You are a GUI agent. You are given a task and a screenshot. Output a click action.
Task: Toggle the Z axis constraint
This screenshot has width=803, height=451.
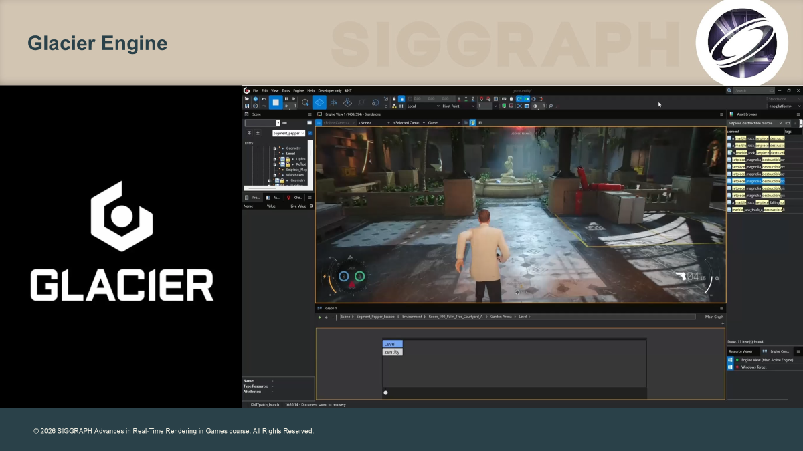(473, 98)
